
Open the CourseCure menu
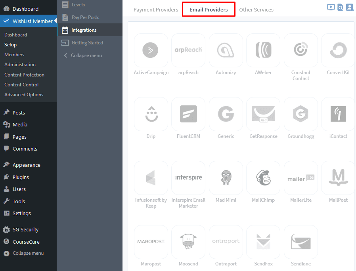28,242
